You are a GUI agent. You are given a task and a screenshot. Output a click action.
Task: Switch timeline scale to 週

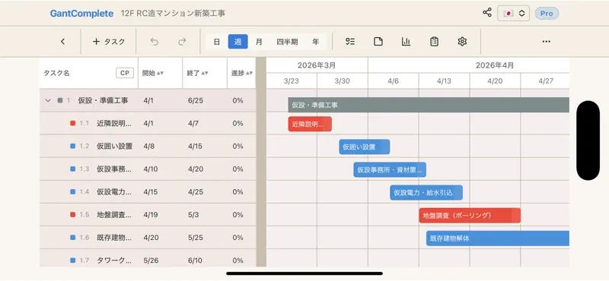238,42
